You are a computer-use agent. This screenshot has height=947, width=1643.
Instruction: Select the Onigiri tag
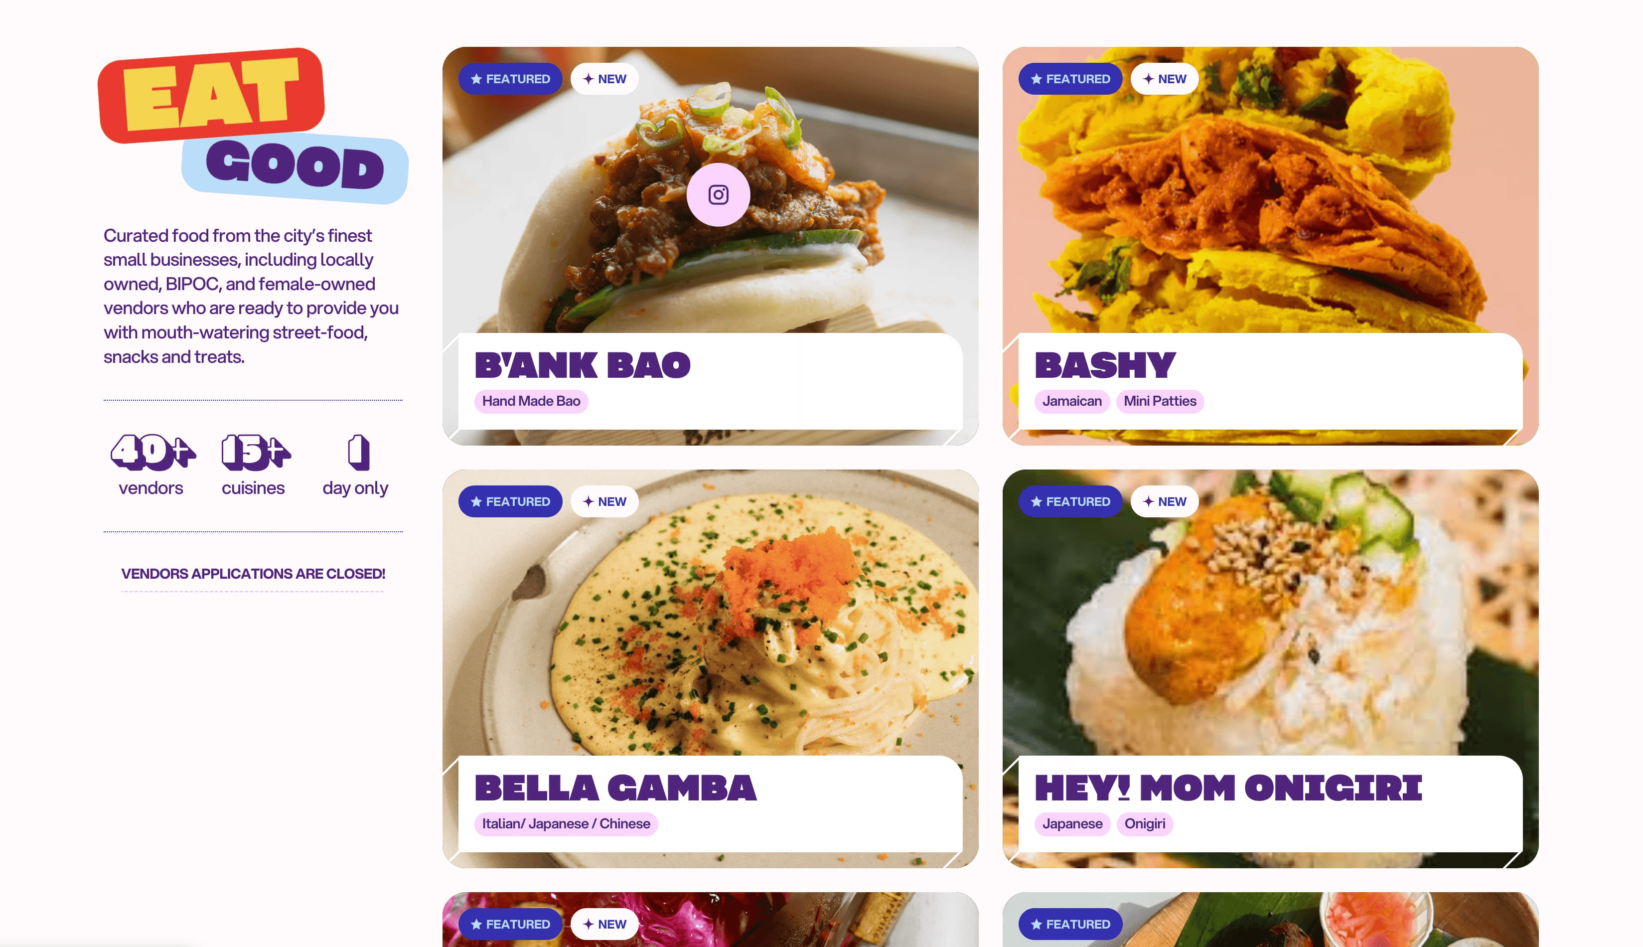tap(1144, 824)
